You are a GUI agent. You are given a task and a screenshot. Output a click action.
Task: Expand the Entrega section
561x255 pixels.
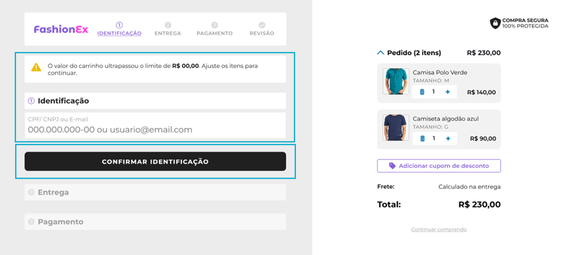click(x=155, y=192)
